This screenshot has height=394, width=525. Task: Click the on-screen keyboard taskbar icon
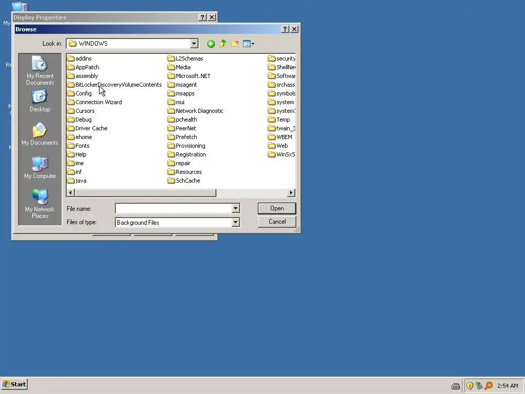(456, 386)
